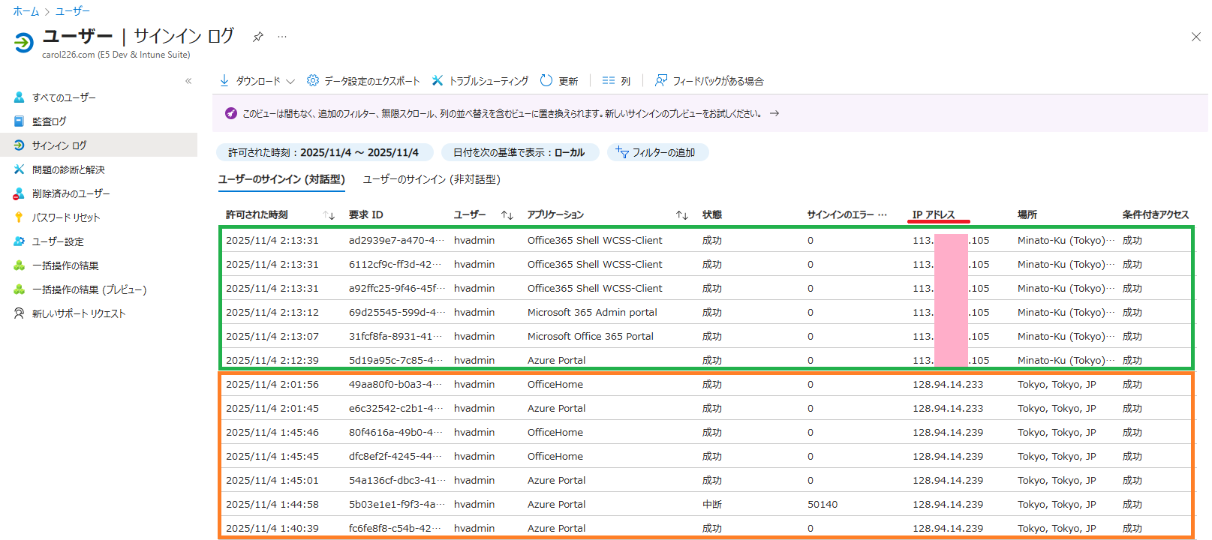
Task: Click the 新しいサポート リクエスト headset icon
Action: (x=19, y=313)
